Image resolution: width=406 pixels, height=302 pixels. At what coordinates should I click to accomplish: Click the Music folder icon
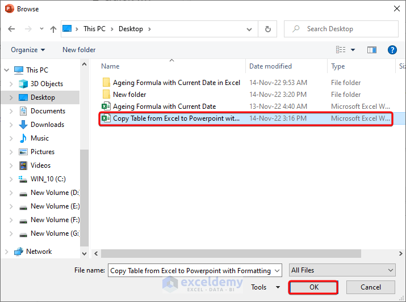[23, 138]
